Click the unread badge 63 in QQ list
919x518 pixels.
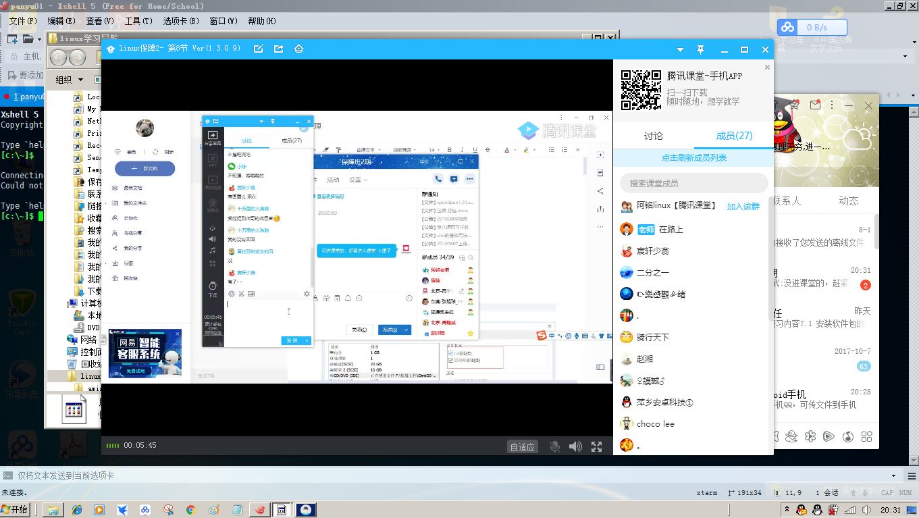point(863,367)
